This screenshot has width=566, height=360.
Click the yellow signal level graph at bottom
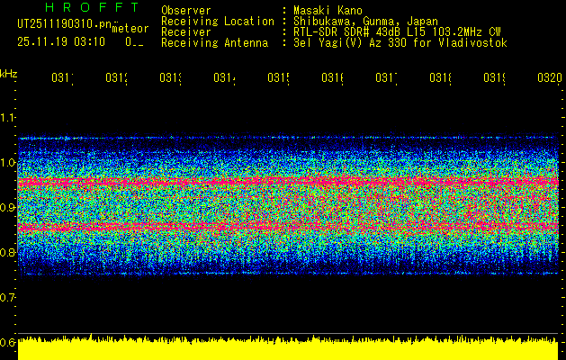click(288, 349)
